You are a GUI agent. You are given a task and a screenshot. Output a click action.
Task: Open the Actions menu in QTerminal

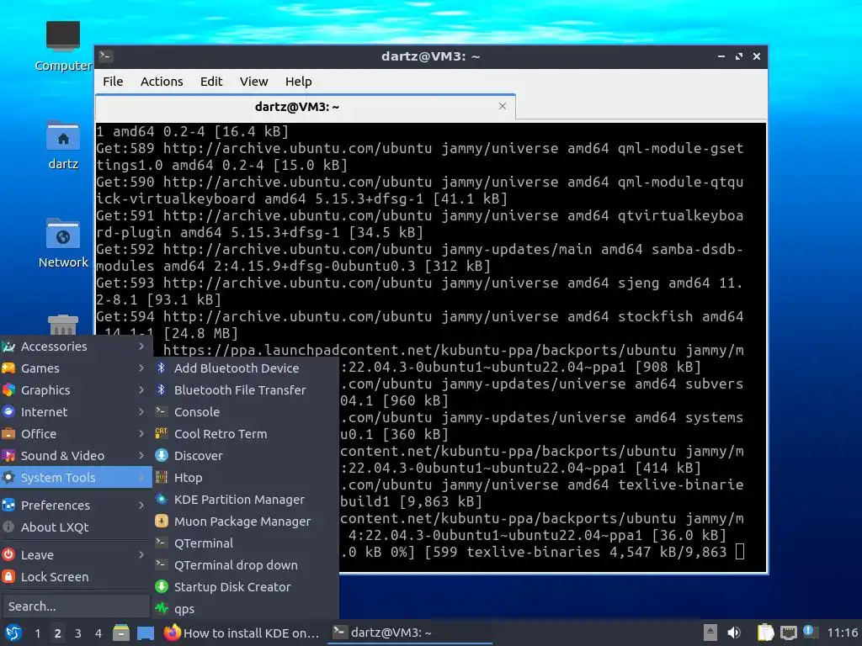(162, 82)
